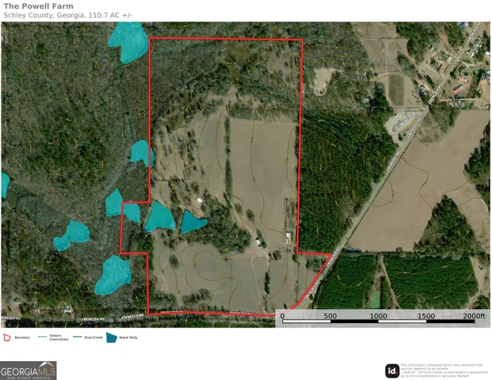Click the 'River/Creek' legend label
Image resolution: width=492 pixels, height=380 pixels.
coord(93,337)
